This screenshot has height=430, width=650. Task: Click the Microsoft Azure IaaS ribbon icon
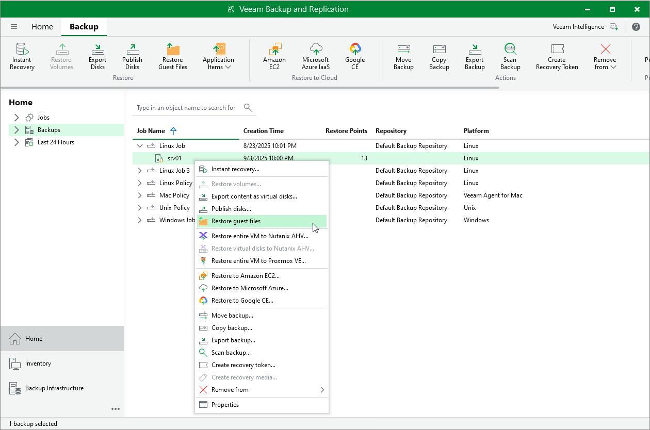coord(316,56)
